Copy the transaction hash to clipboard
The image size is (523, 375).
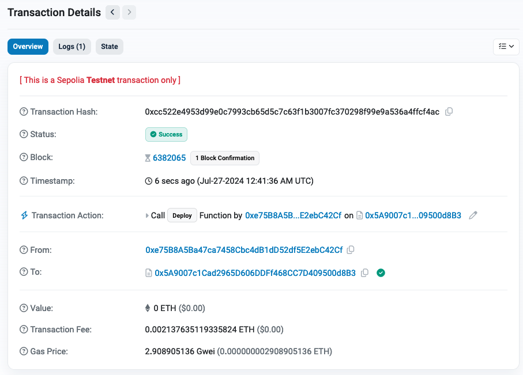coord(449,112)
